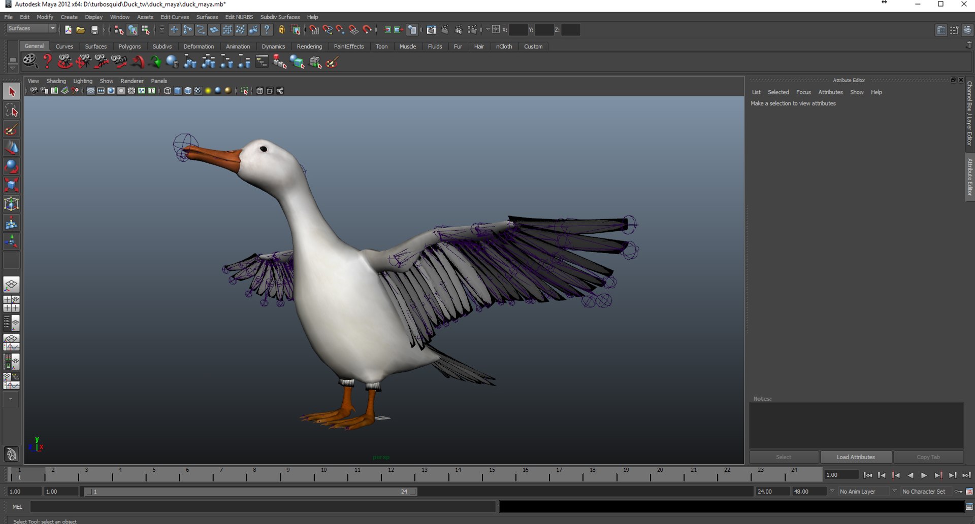Expand the No Character Set dropdown arrow
Screen dimensions: 975x524
pyautogui.click(x=894, y=491)
